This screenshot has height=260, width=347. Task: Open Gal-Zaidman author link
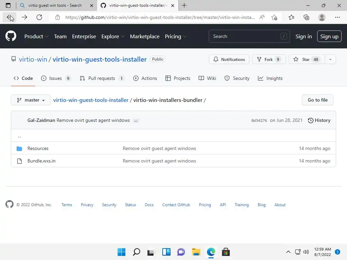pyautogui.click(x=41, y=120)
